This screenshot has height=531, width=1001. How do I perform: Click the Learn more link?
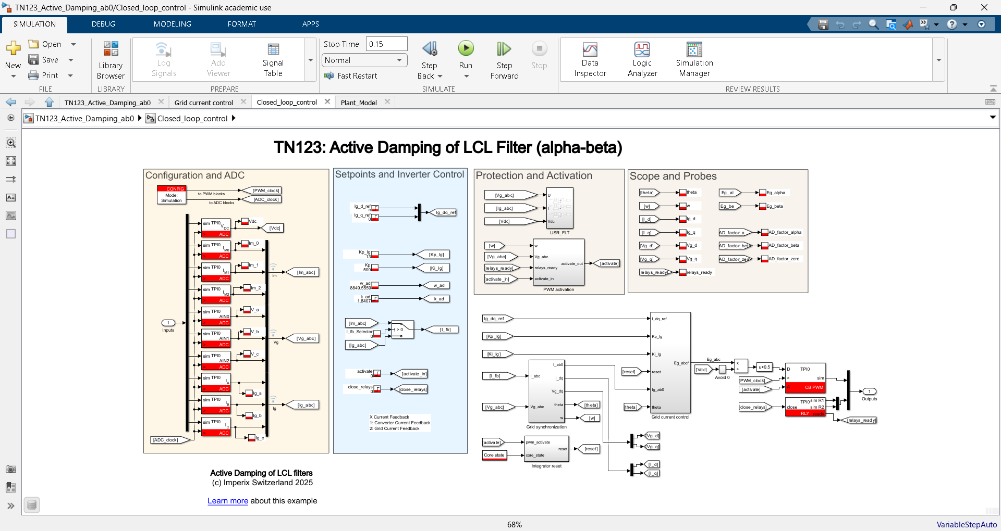[227, 501]
